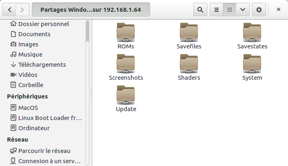288x166 pixels.
Task: Open the Update folder
Action: pyautogui.click(x=126, y=95)
